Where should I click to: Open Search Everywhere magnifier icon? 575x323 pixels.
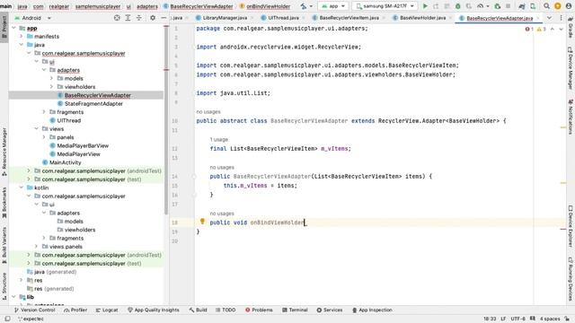point(546,6)
